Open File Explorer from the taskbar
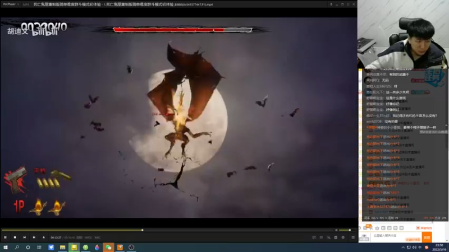This screenshot has width=449, height=252. pyautogui.click(x=62, y=248)
